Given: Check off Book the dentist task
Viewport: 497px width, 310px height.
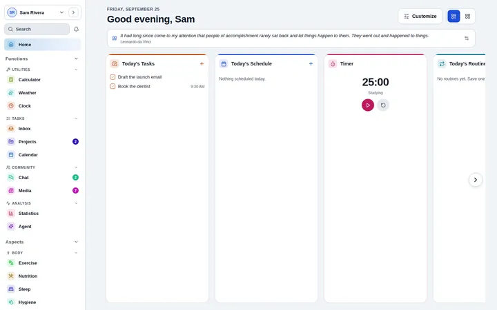Looking at the screenshot, I should (113, 86).
